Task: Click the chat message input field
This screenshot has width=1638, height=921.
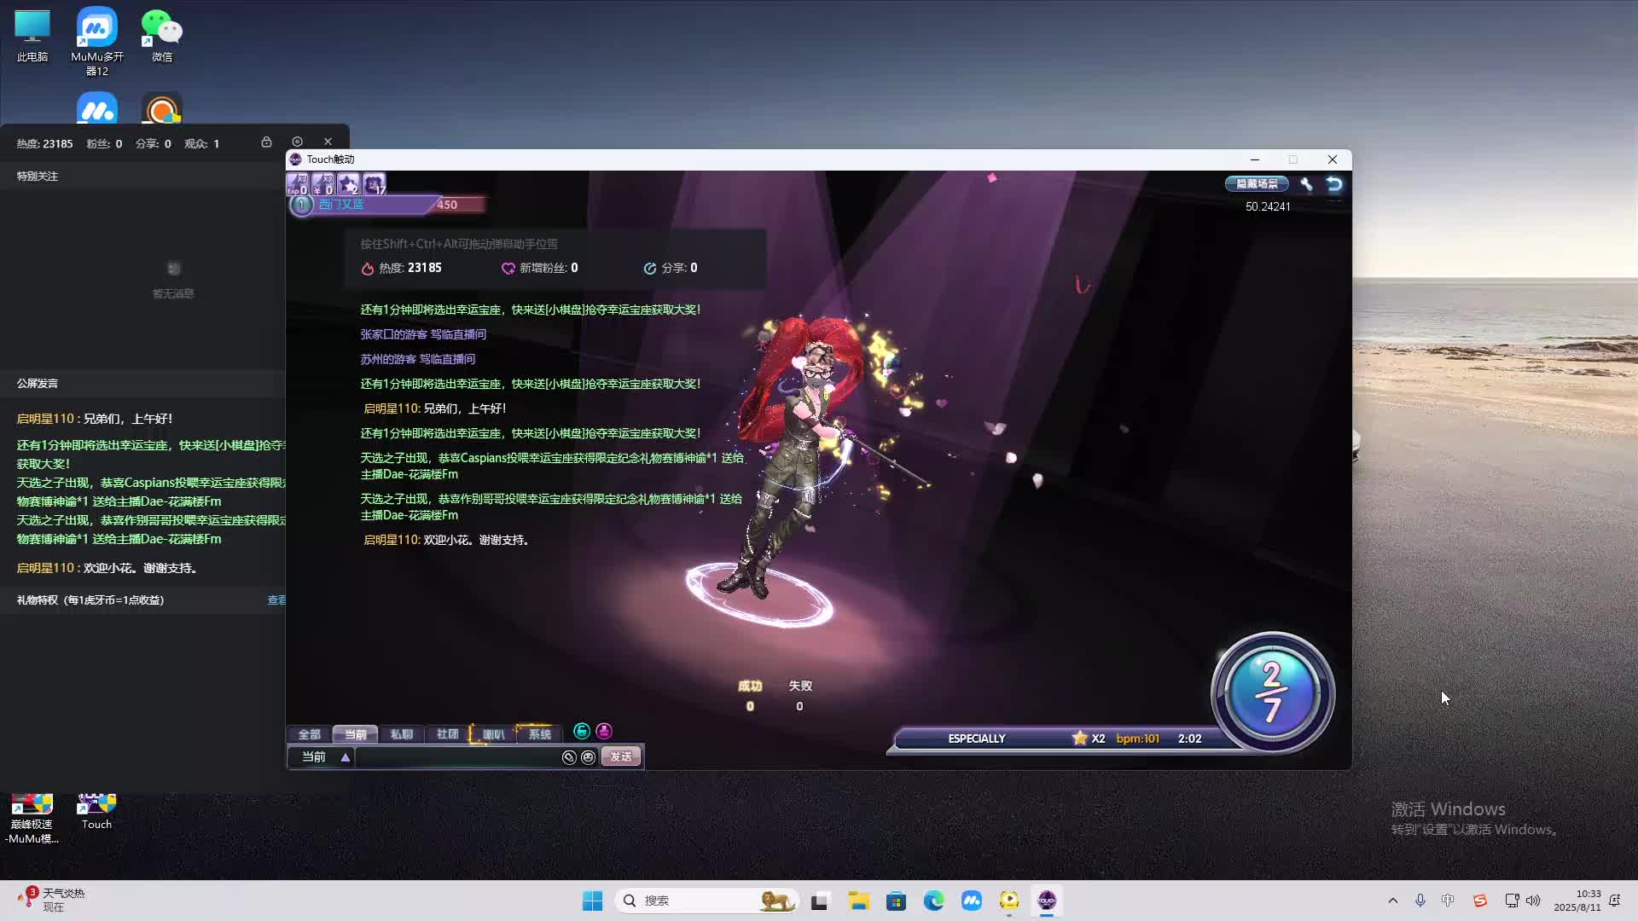Action: [x=457, y=757]
